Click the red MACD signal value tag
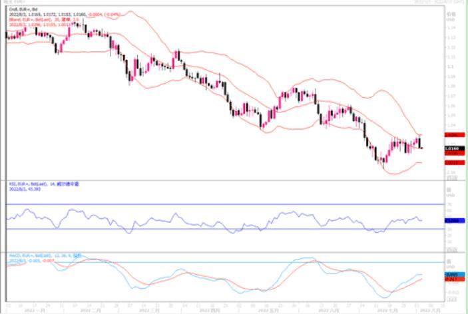 [455, 279]
